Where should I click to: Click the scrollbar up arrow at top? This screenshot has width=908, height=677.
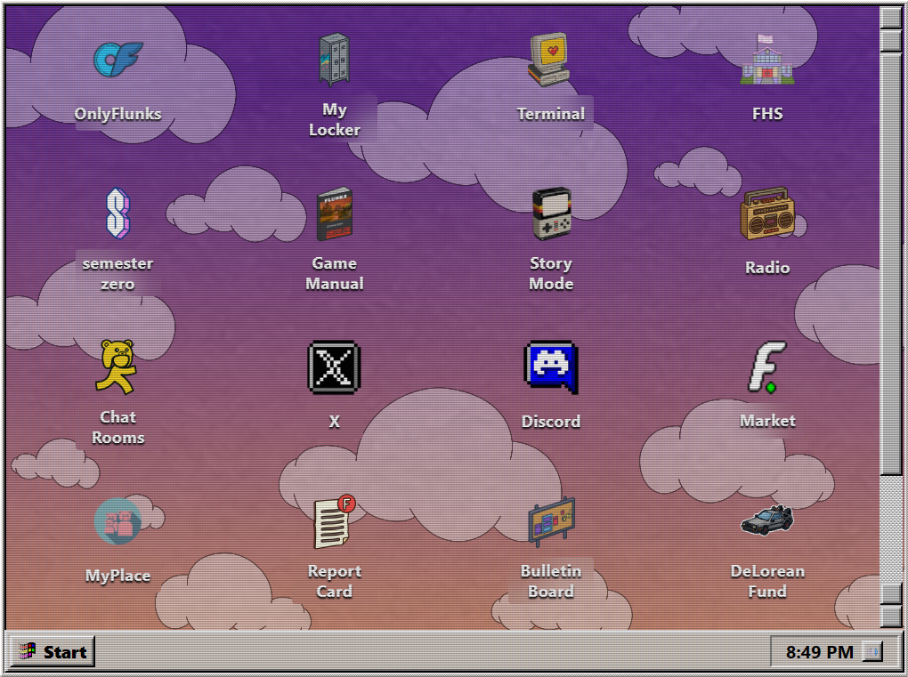click(x=890, y=18)
